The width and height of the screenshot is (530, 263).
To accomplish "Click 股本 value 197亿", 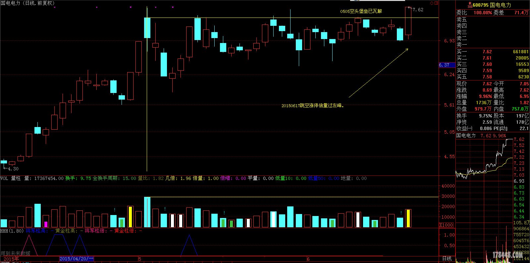I will pyautogui.click(x=522, y=116).
